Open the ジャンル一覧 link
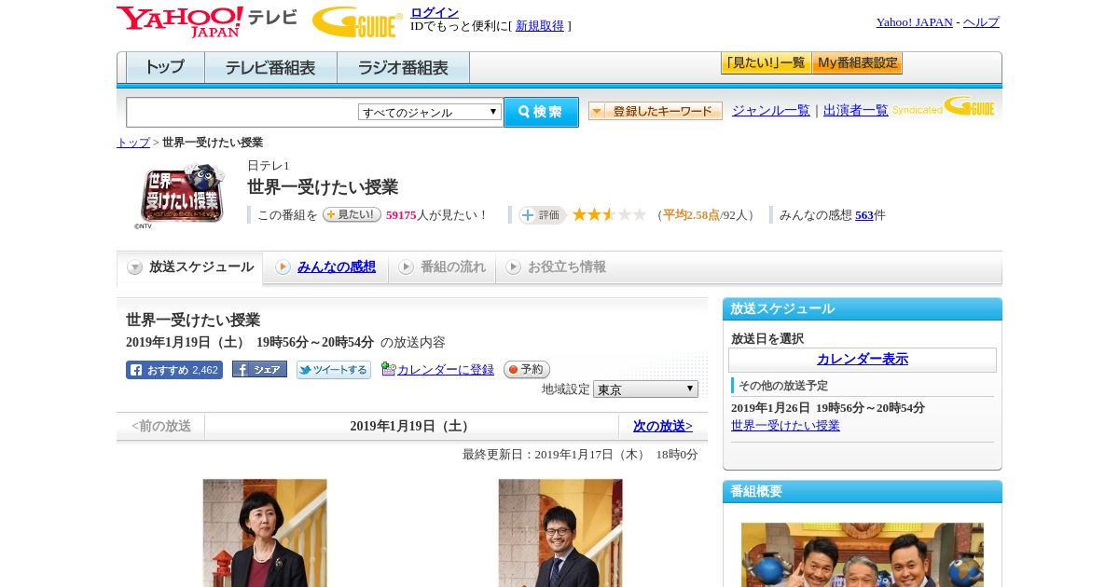 coord(770,111)
